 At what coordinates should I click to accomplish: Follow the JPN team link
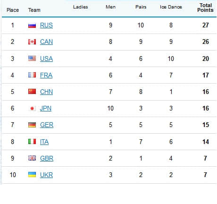pos(46,109)
